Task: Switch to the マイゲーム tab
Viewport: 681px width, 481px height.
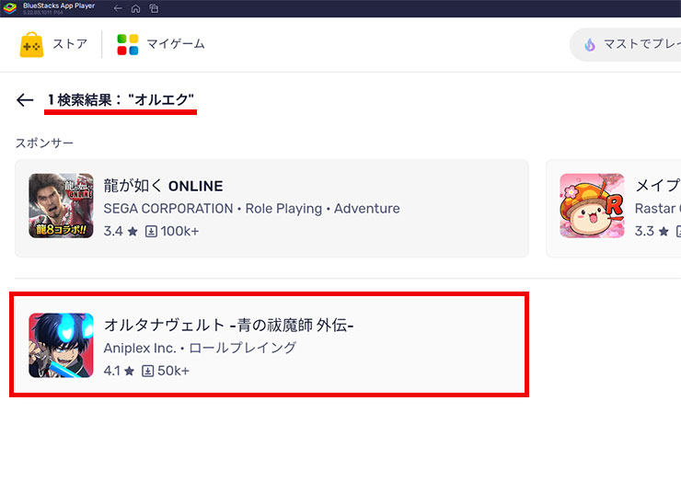Action: (x=176, y=44)
